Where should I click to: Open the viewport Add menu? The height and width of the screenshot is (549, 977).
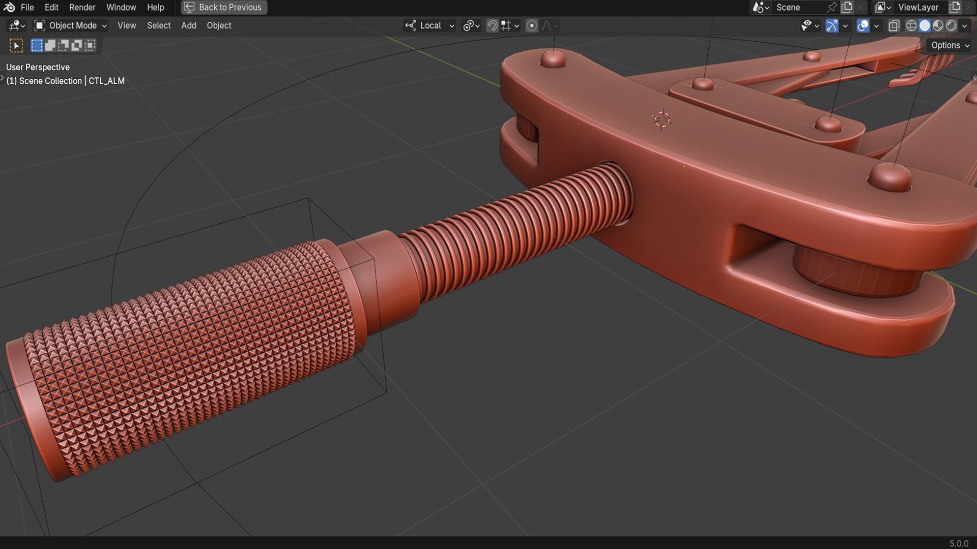click(x=189, y=25)
